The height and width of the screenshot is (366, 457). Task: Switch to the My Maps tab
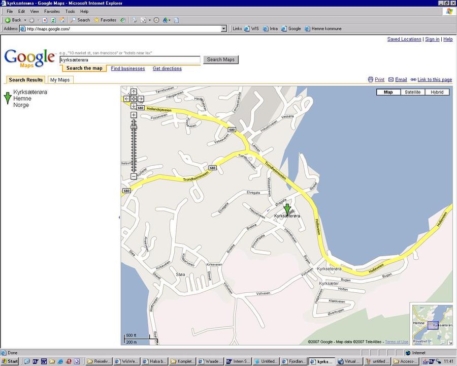[x=60, y=80]
